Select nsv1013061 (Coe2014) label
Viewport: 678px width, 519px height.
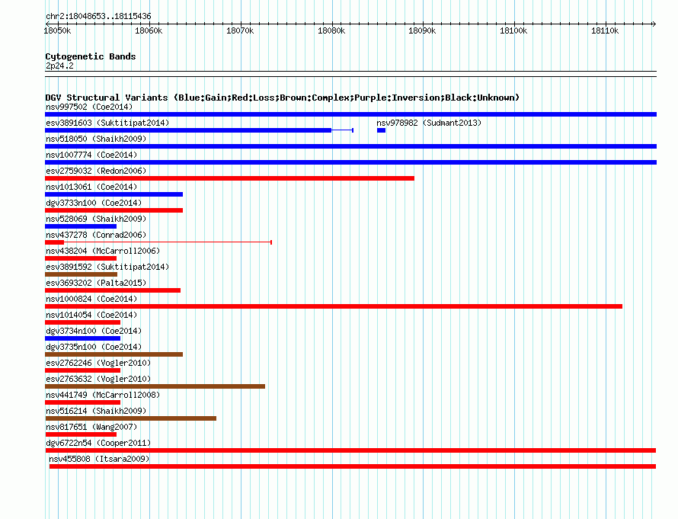tap(91, 187)
